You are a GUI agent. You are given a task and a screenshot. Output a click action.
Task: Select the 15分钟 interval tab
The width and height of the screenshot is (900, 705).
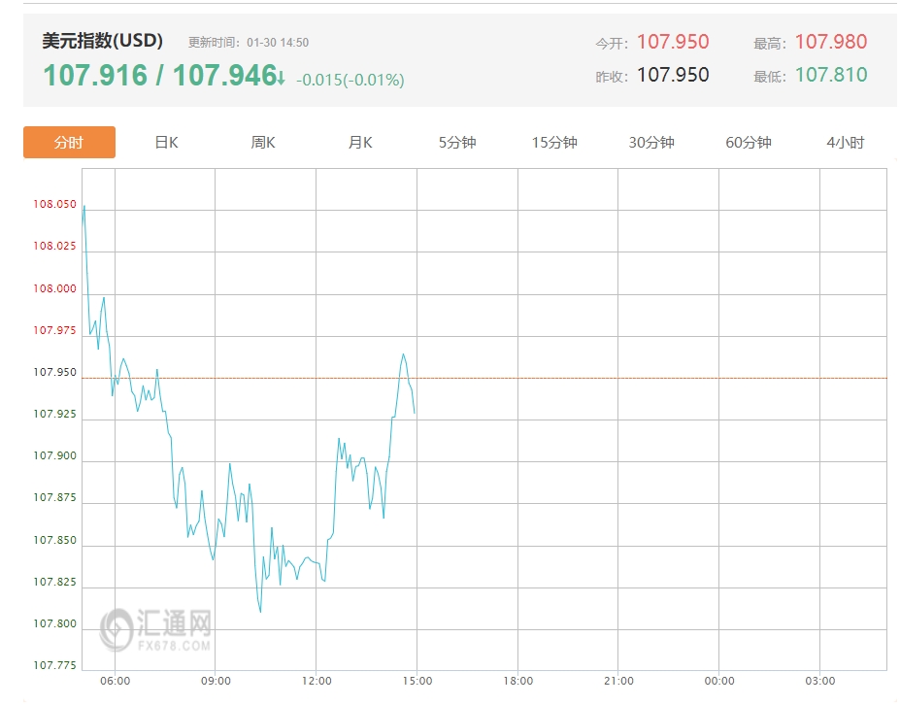coord(554,143)
